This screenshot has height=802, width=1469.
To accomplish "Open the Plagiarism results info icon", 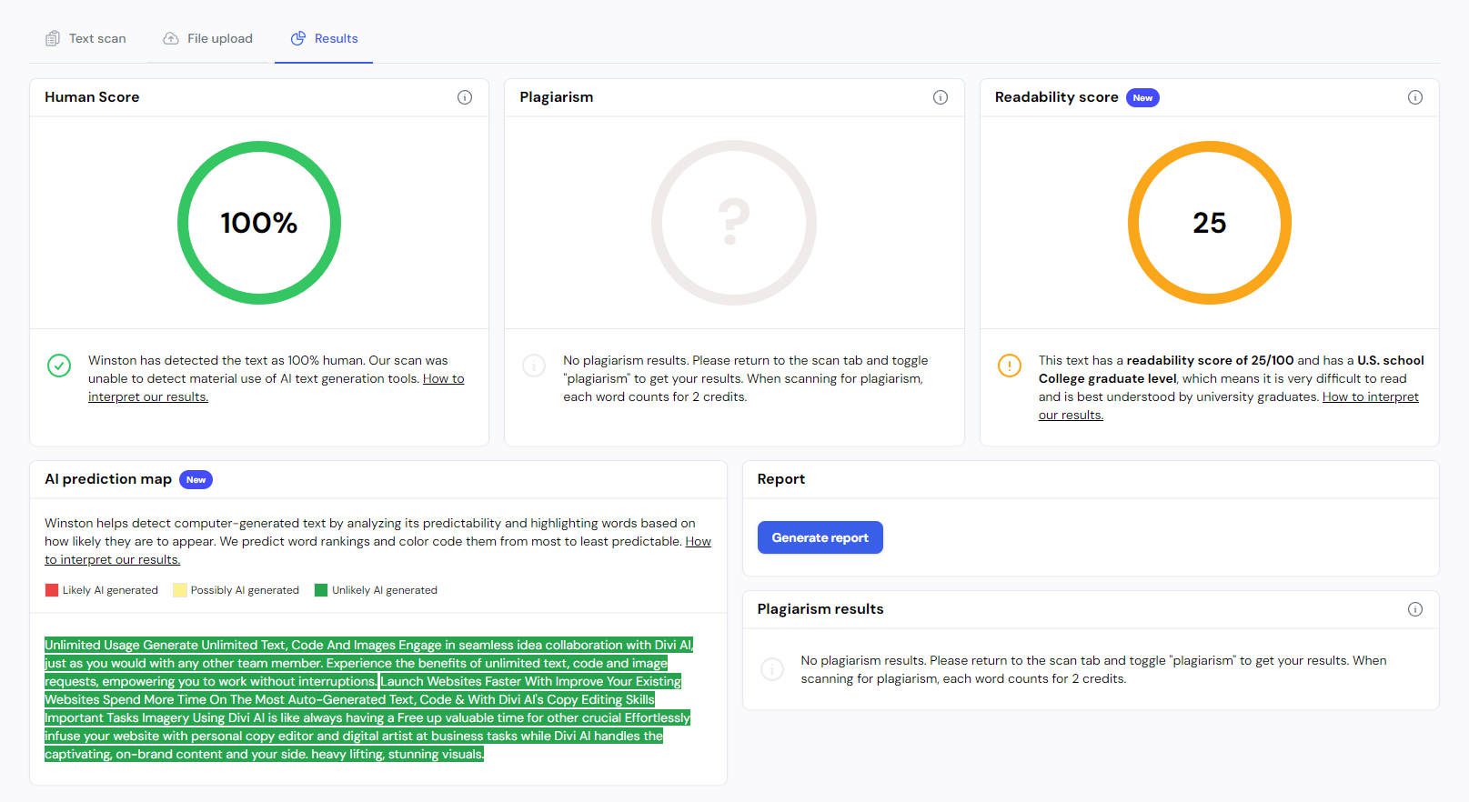I will (1415, 609).
